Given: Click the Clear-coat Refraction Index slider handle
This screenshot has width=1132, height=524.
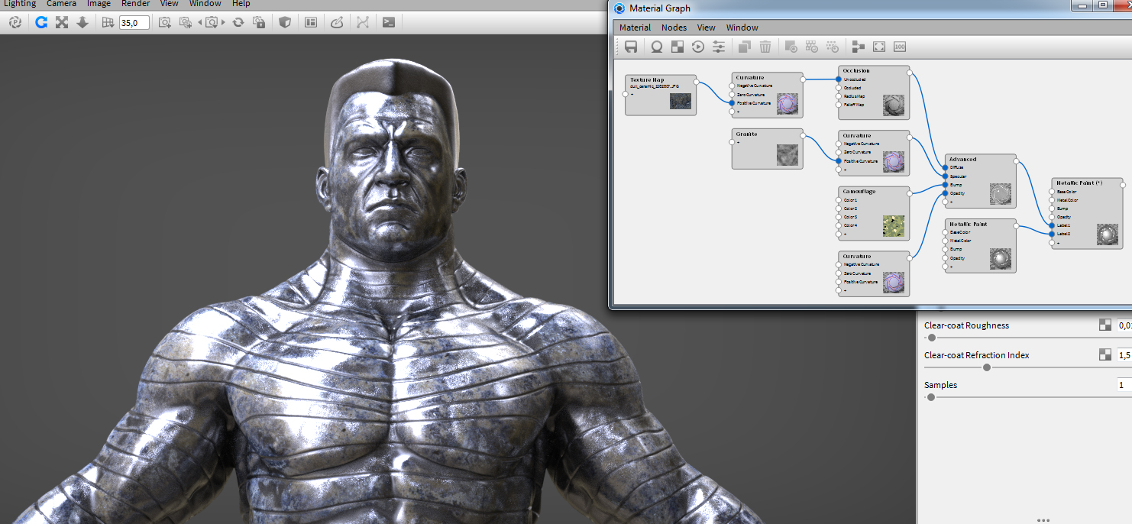Looking at the screenshot, I should point(987,367).
